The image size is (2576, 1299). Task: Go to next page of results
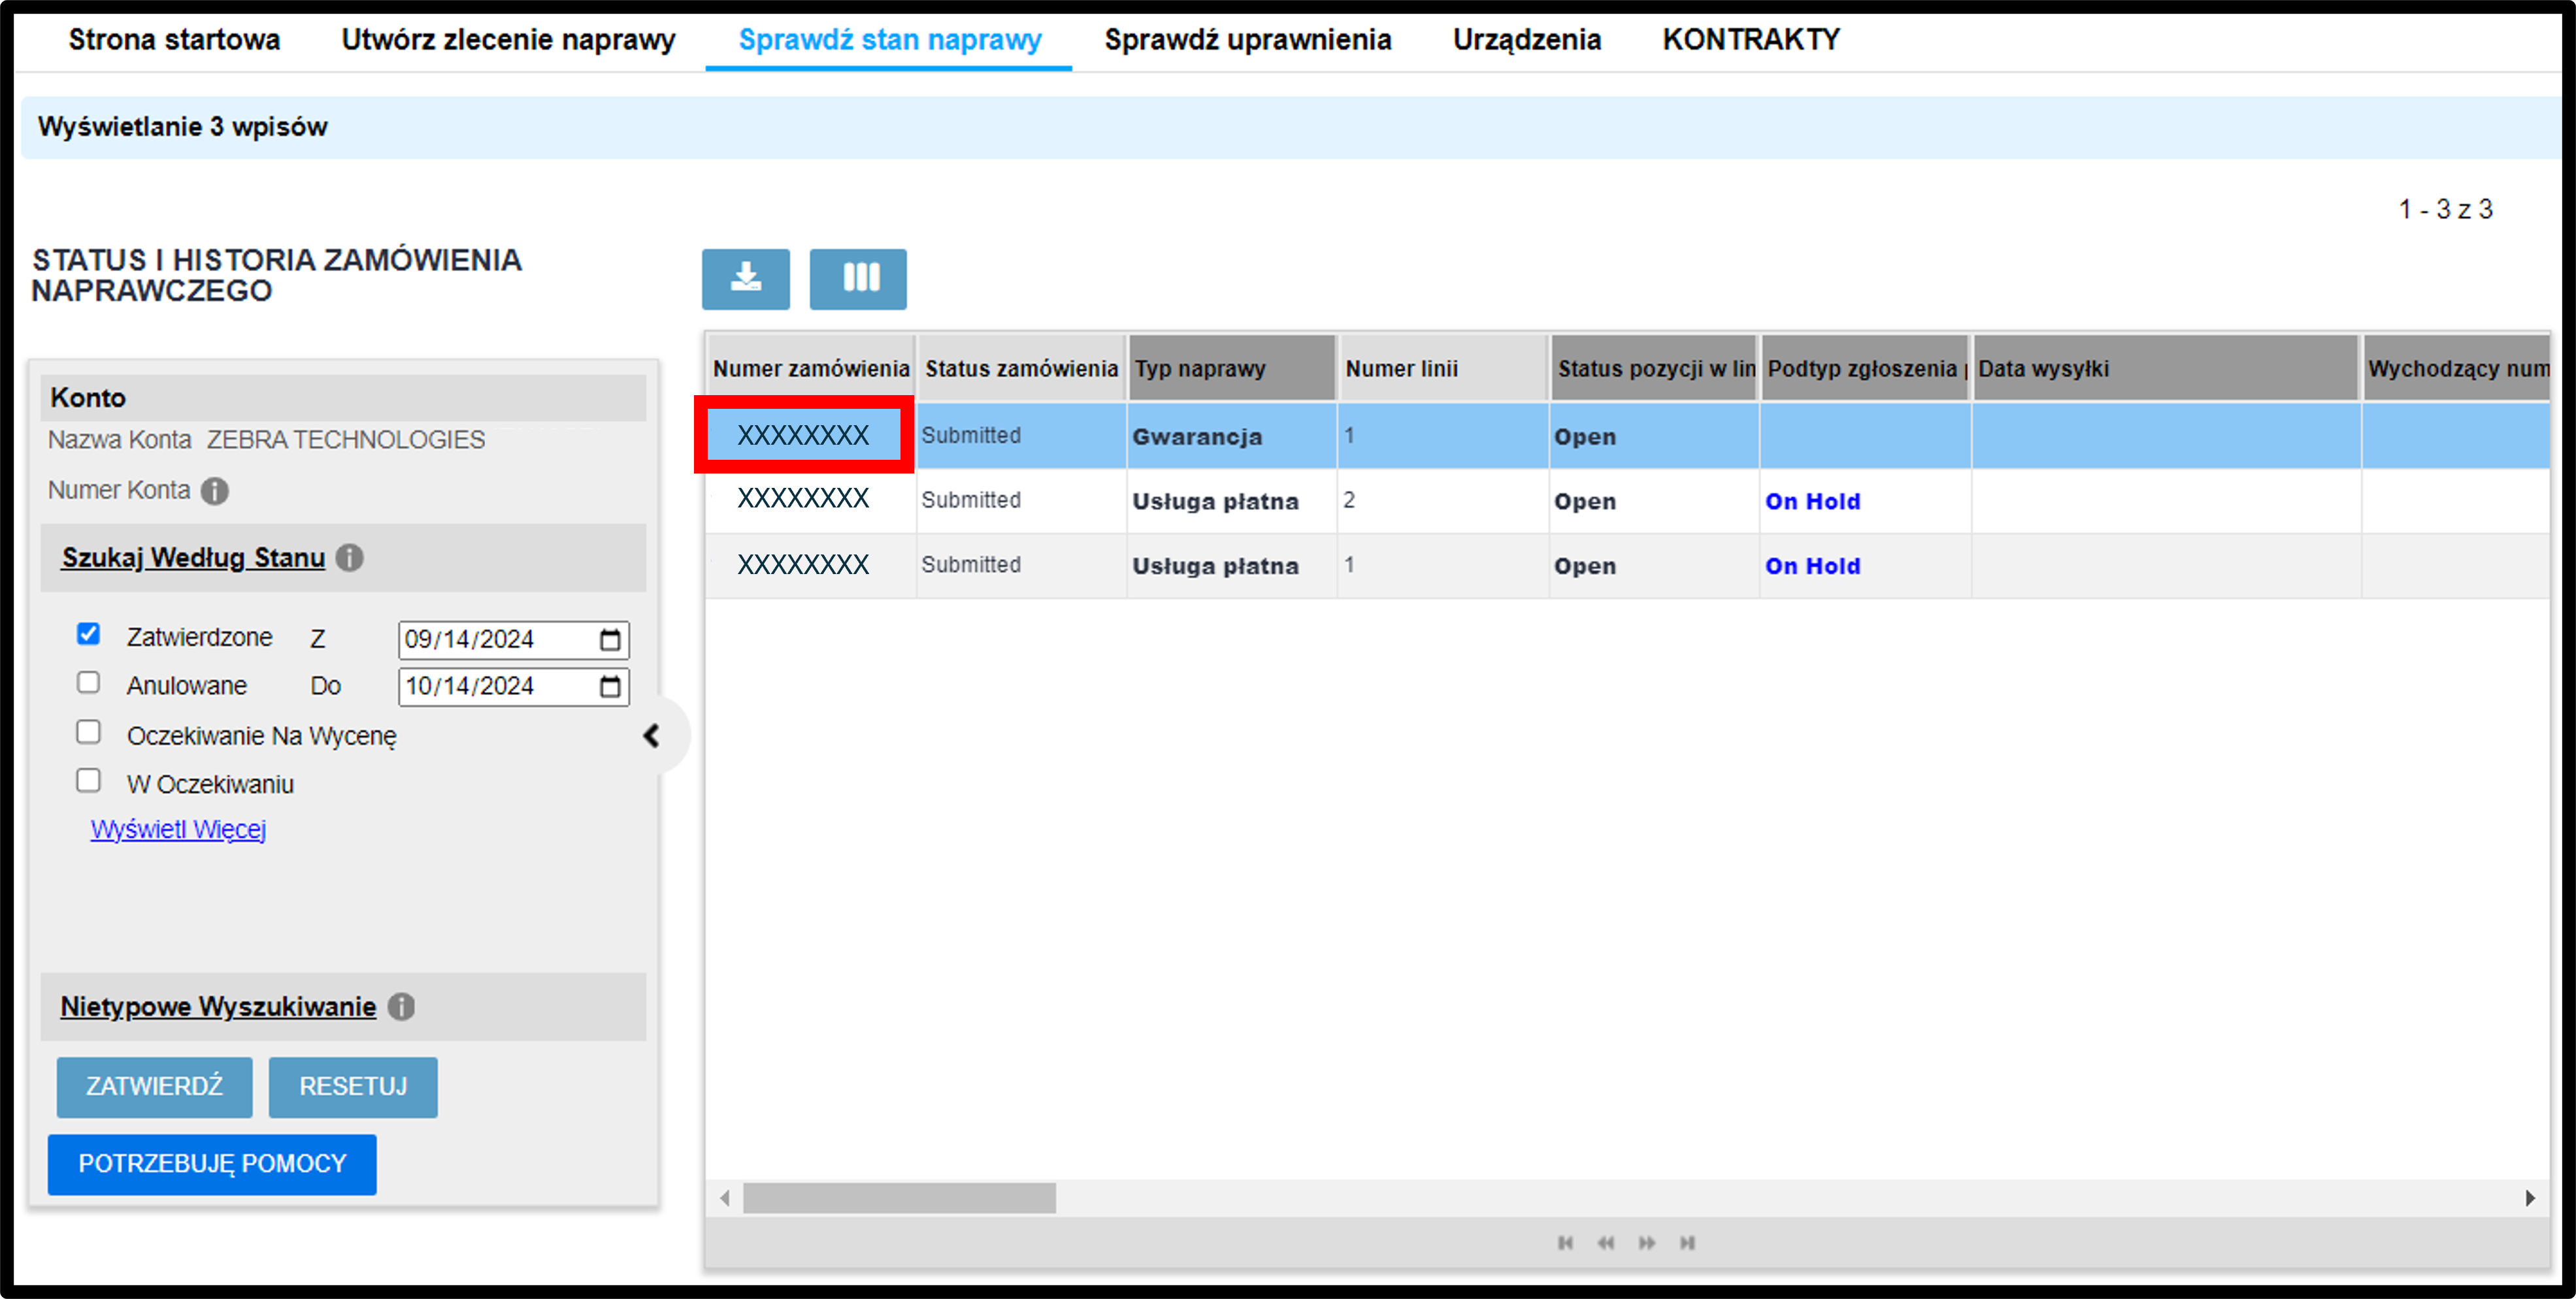(x=1646, y=1242)
